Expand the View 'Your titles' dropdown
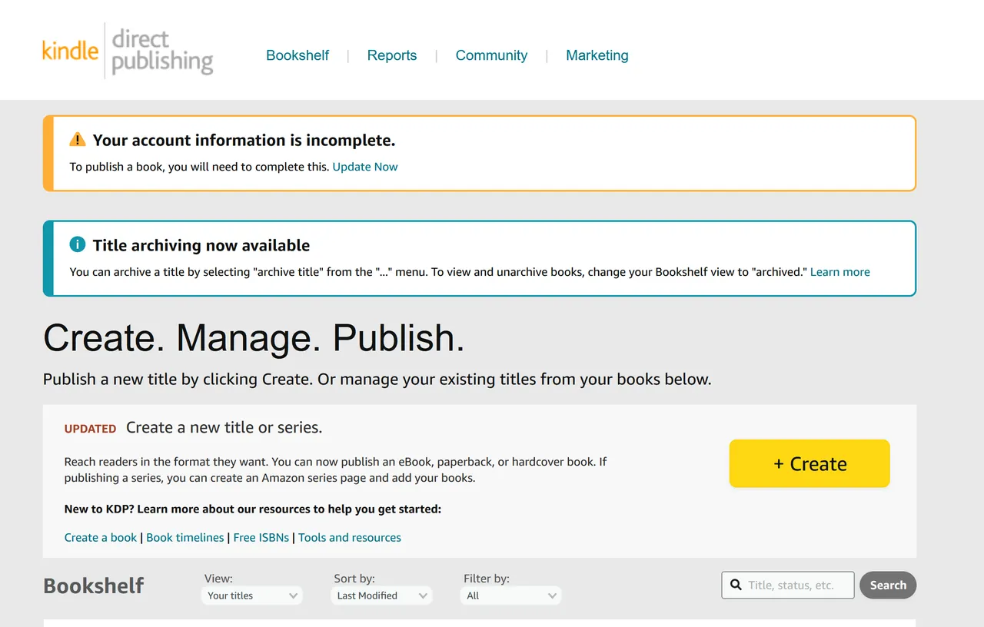 click(252, 595)
